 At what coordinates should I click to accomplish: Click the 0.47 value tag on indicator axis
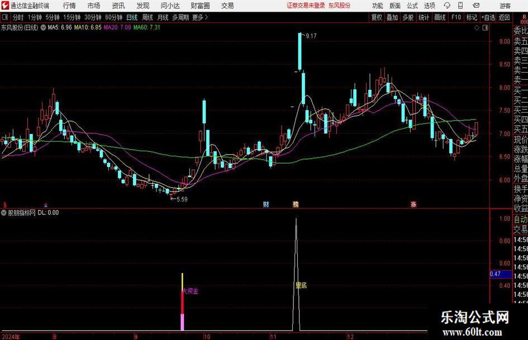(501, 274)
